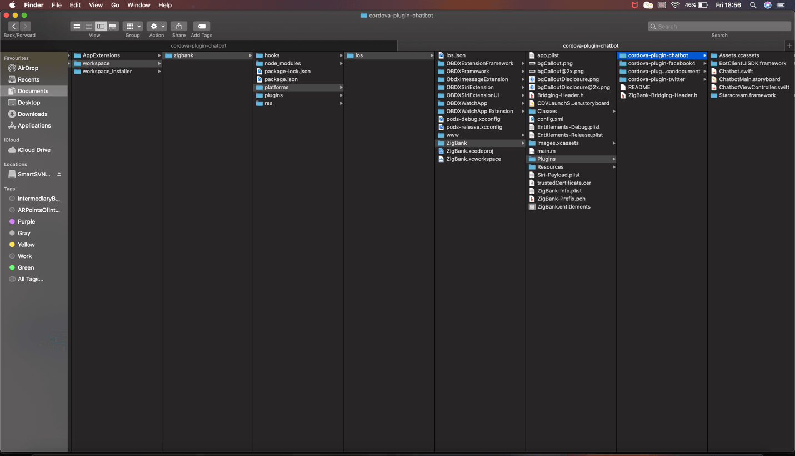Select the Gray tag in sidebar
Screen dimensions: 795x456
[x=24, y=234]
